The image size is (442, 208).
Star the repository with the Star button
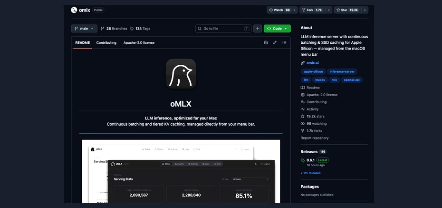point(347,10)
